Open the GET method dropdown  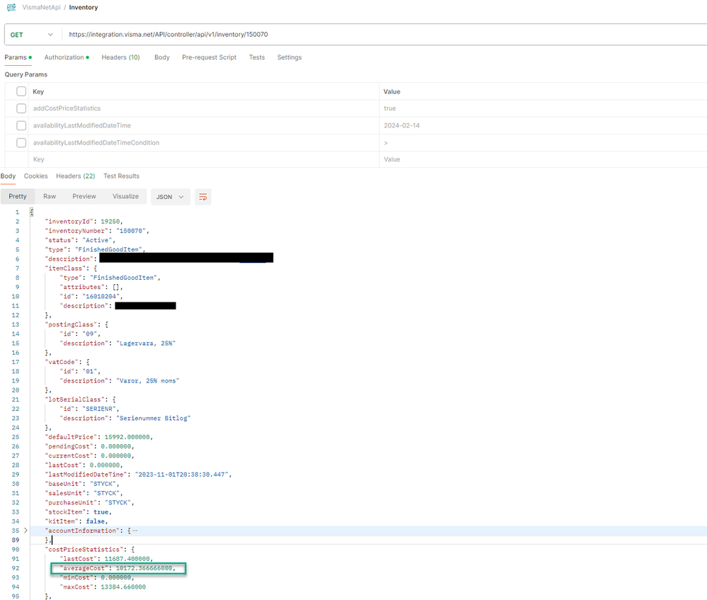point(32,35)
